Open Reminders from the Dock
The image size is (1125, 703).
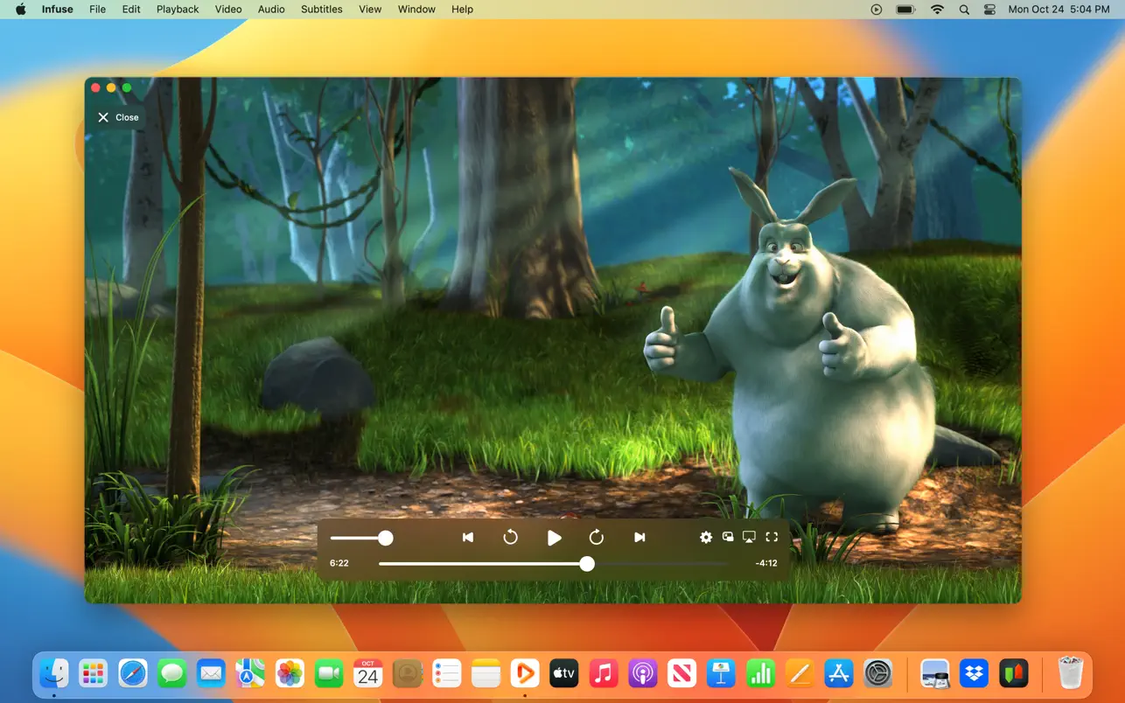[447, 673]
